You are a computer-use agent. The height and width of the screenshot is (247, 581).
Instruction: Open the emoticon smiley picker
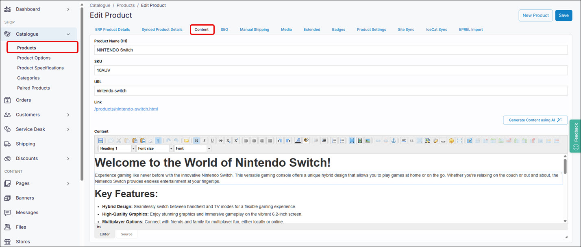(451, 141)
